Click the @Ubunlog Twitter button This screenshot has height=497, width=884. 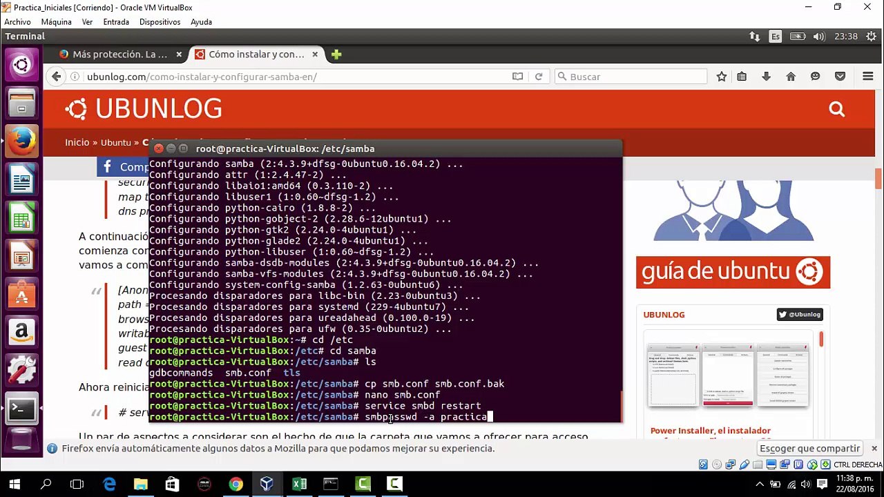pyautogui.click(x=799, y=315)
